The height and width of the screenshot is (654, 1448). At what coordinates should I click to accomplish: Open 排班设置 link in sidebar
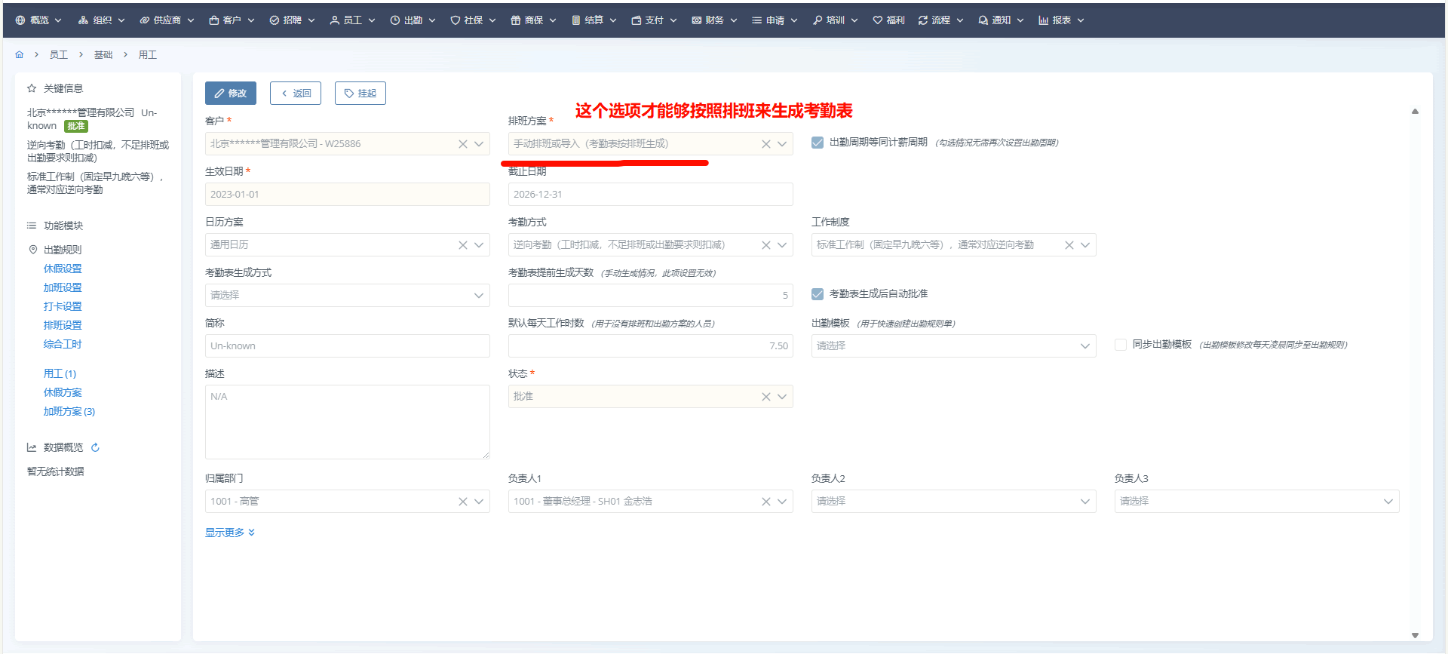pyautogui.click(x=63, y=325)
